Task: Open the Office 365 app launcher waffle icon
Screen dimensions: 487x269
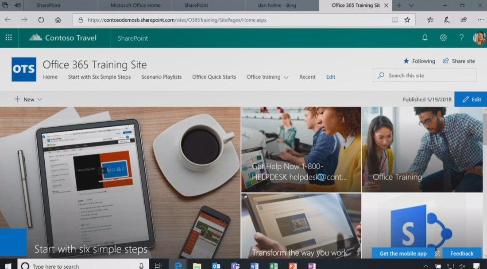Action: tap(8, 38)
